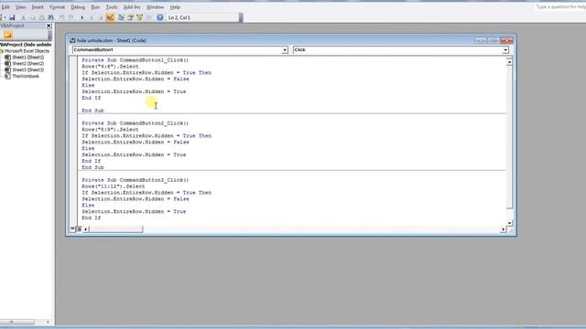Click the Undo arrow icon
This screenshot has height=329, width=586.
pos(62,17)
